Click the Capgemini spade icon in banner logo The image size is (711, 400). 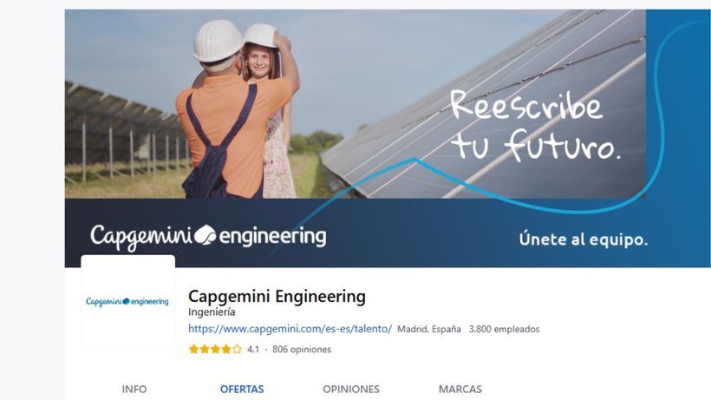pyautogui.click(x=205, y=235)
